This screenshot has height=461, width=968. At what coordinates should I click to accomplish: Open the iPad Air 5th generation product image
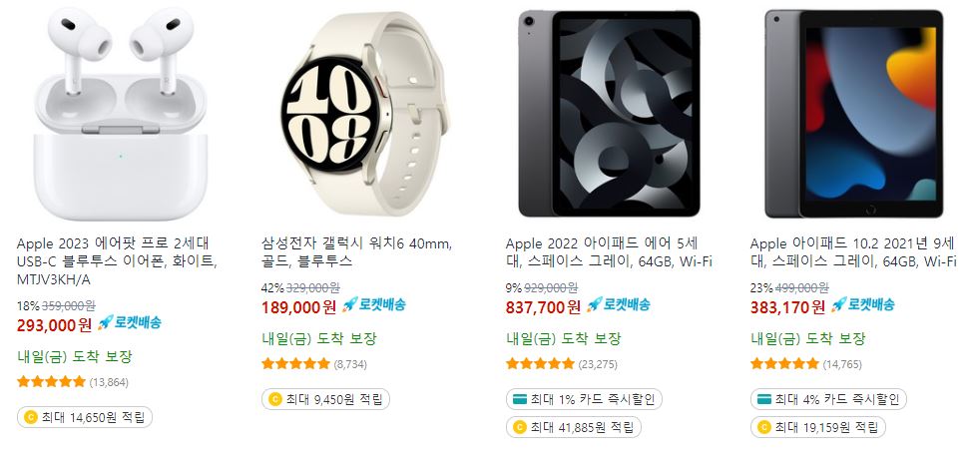[610, 113]
